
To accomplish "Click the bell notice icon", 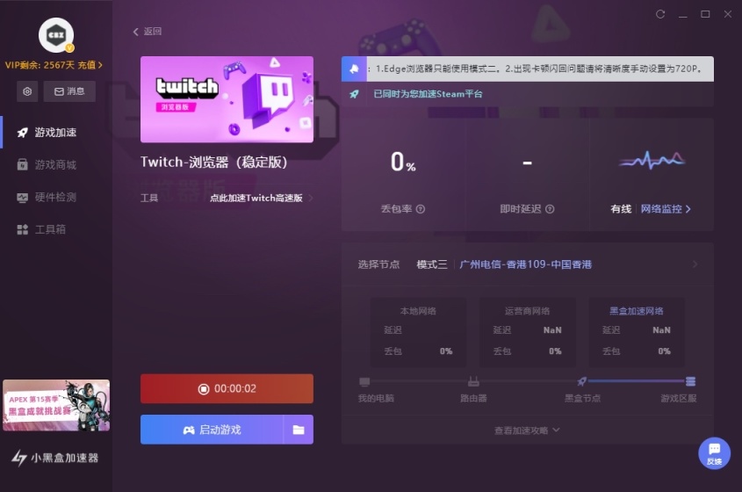I will pyautogui.click(x=354, y=69).
